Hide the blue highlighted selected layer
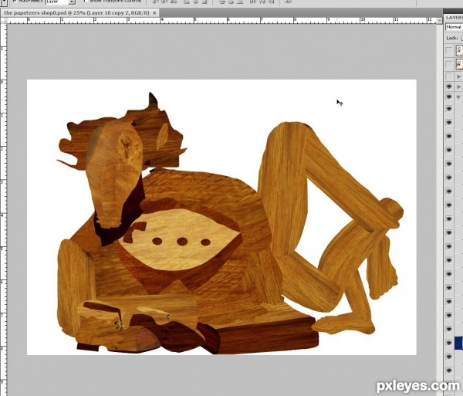Image resolution: width=463 pixels, height=396 pixels. (x=449, y=343)
